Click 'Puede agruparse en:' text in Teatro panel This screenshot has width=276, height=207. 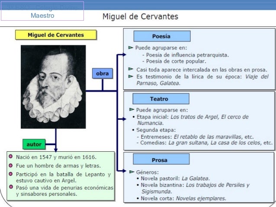tap(162, 110)
